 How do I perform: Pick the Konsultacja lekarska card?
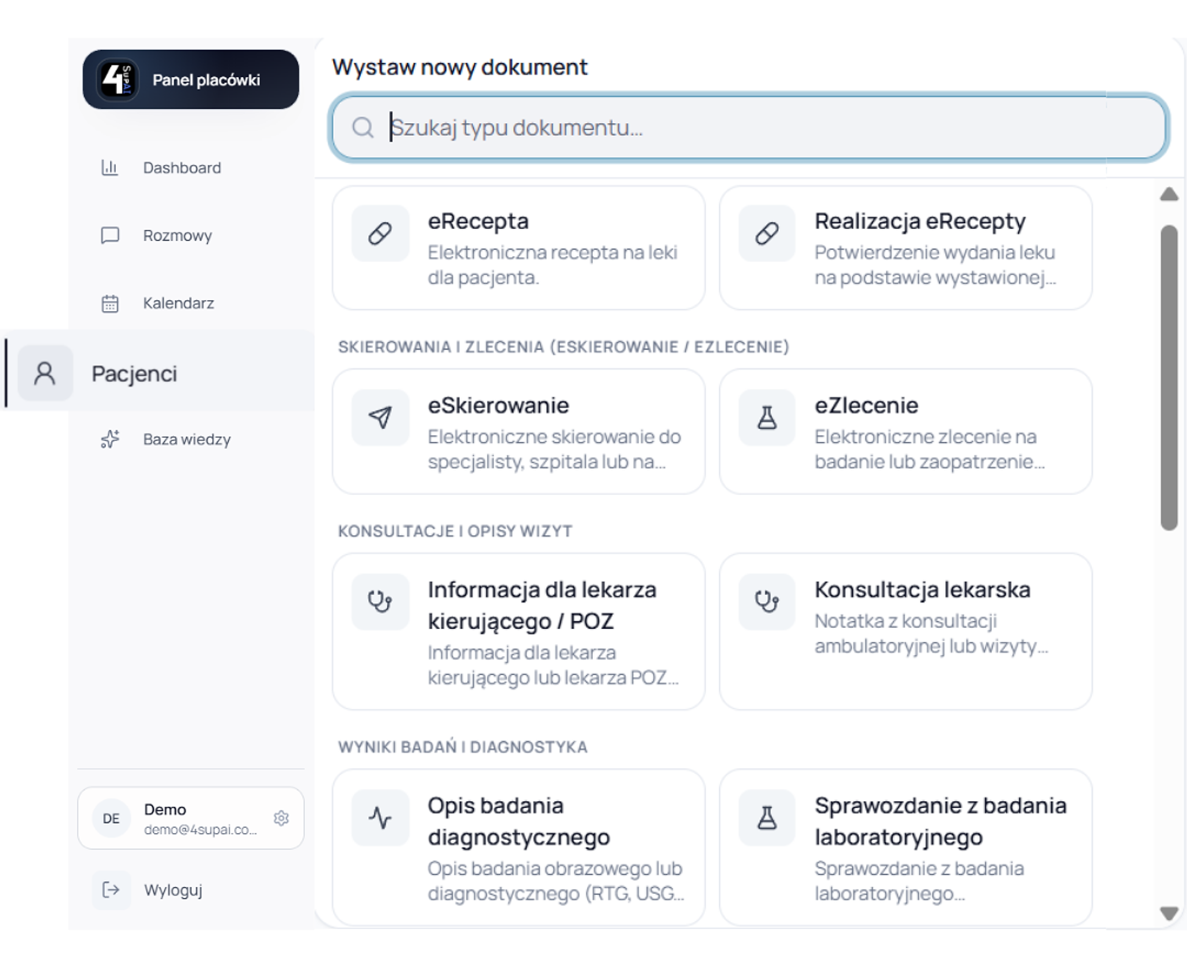coord(905,631)
